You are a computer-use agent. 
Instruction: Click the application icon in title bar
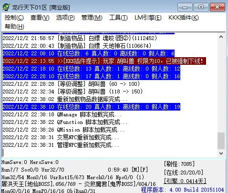pos(6,7)
